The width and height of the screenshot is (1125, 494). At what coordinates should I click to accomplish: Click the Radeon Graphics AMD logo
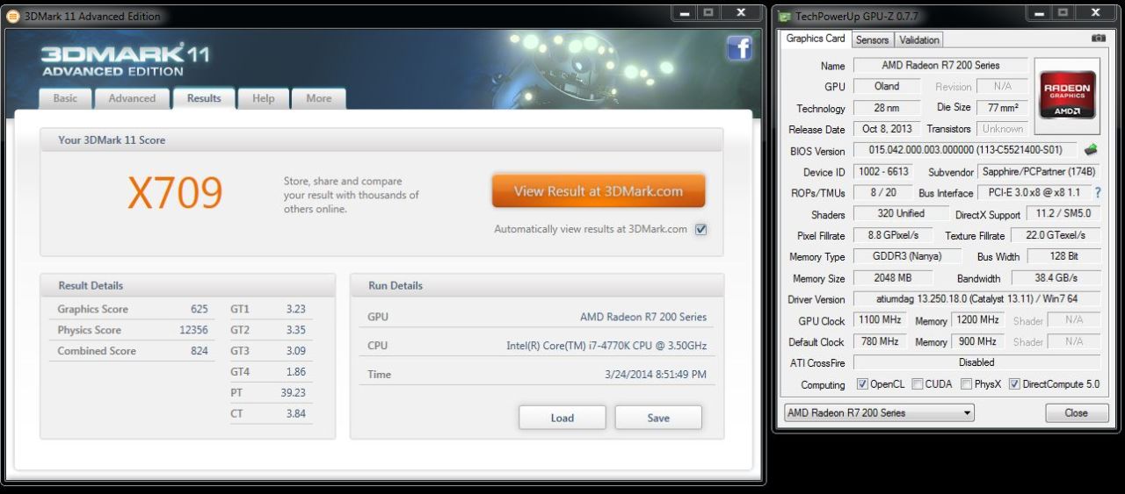coord(1067,95)
